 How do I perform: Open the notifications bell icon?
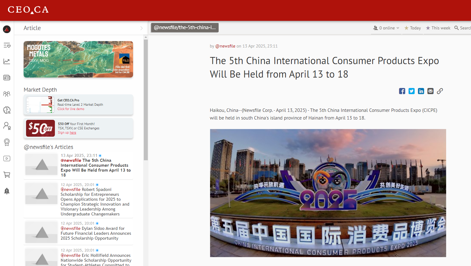(7, 191)
